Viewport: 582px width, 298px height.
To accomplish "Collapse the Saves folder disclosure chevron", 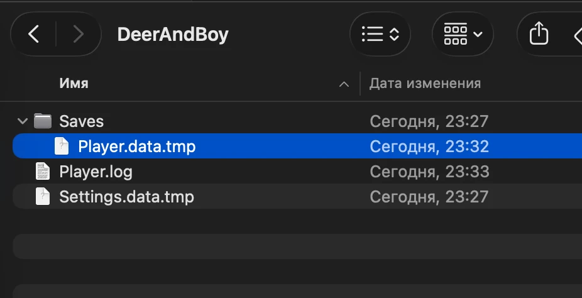I will coord(22,121).
